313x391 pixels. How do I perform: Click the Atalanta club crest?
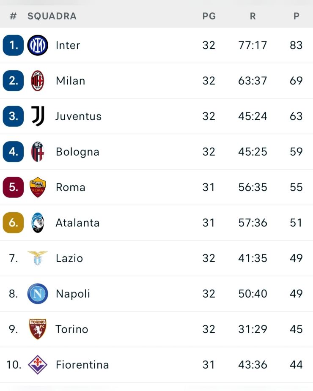[37, 223]
